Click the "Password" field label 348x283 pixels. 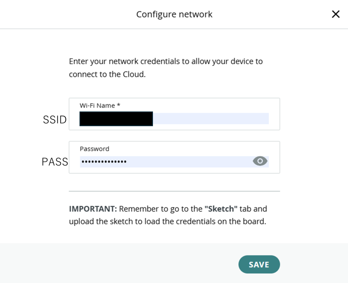94,149
